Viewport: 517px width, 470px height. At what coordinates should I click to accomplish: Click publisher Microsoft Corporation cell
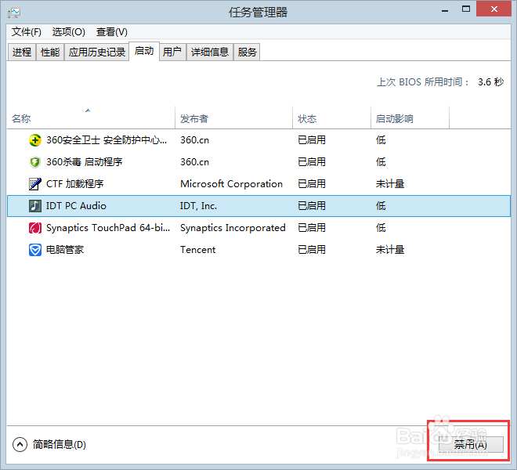tap(231, 184)
